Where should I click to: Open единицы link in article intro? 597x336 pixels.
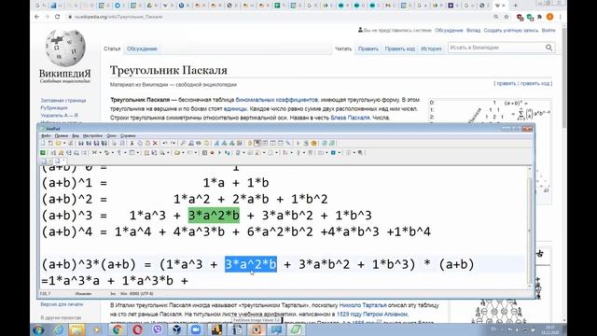pyautogui.click(x=235, y=109)
